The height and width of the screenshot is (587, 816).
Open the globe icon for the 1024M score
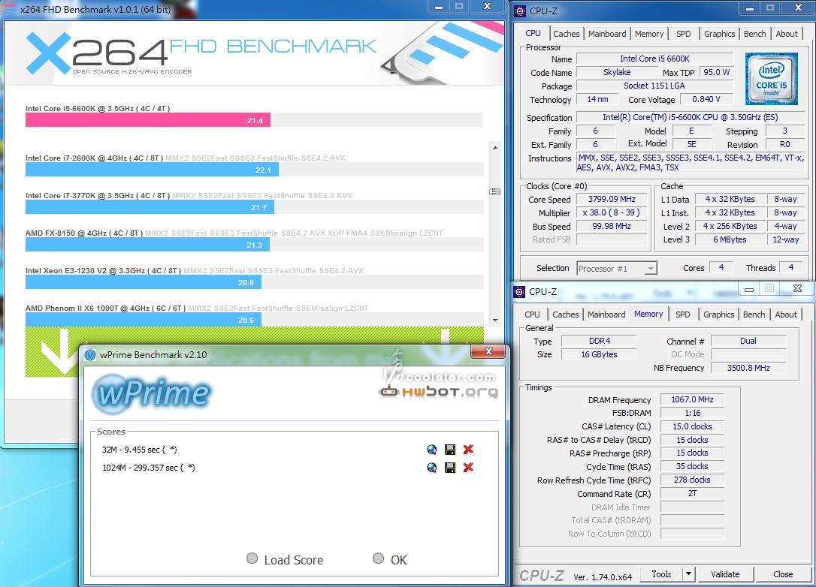point(431,468)
